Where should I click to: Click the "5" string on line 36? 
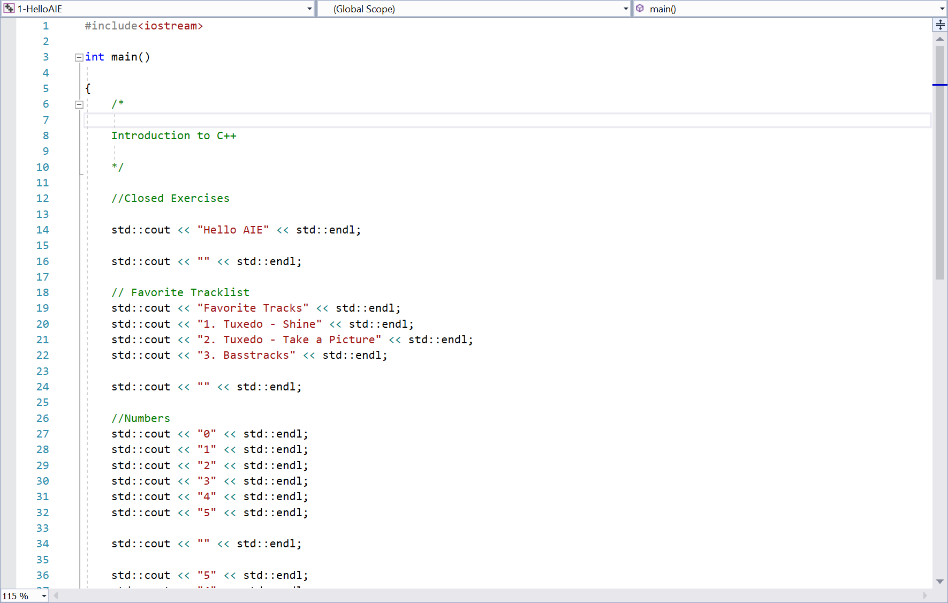(x=207, y=575)
